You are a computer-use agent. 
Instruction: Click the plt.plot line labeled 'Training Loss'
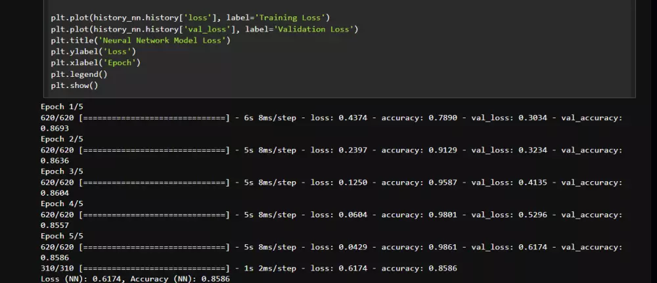click(191, 18)
